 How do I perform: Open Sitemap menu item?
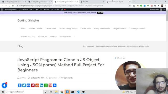point(53,37)
